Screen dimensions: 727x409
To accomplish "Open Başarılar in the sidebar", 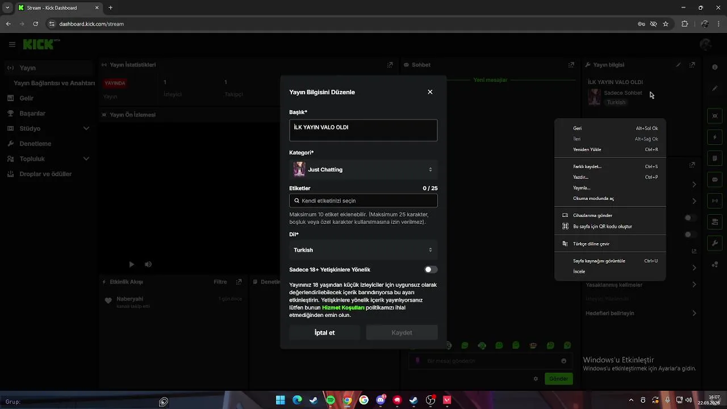I will [32, 113].
